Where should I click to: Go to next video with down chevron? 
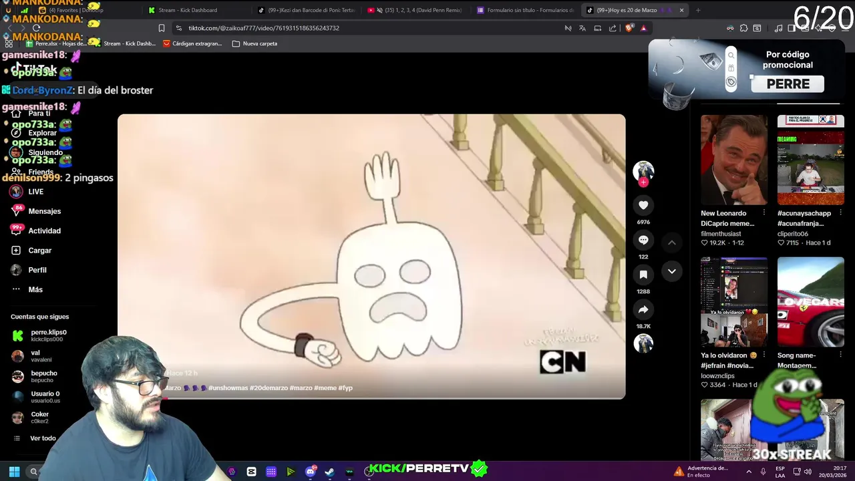672,271
